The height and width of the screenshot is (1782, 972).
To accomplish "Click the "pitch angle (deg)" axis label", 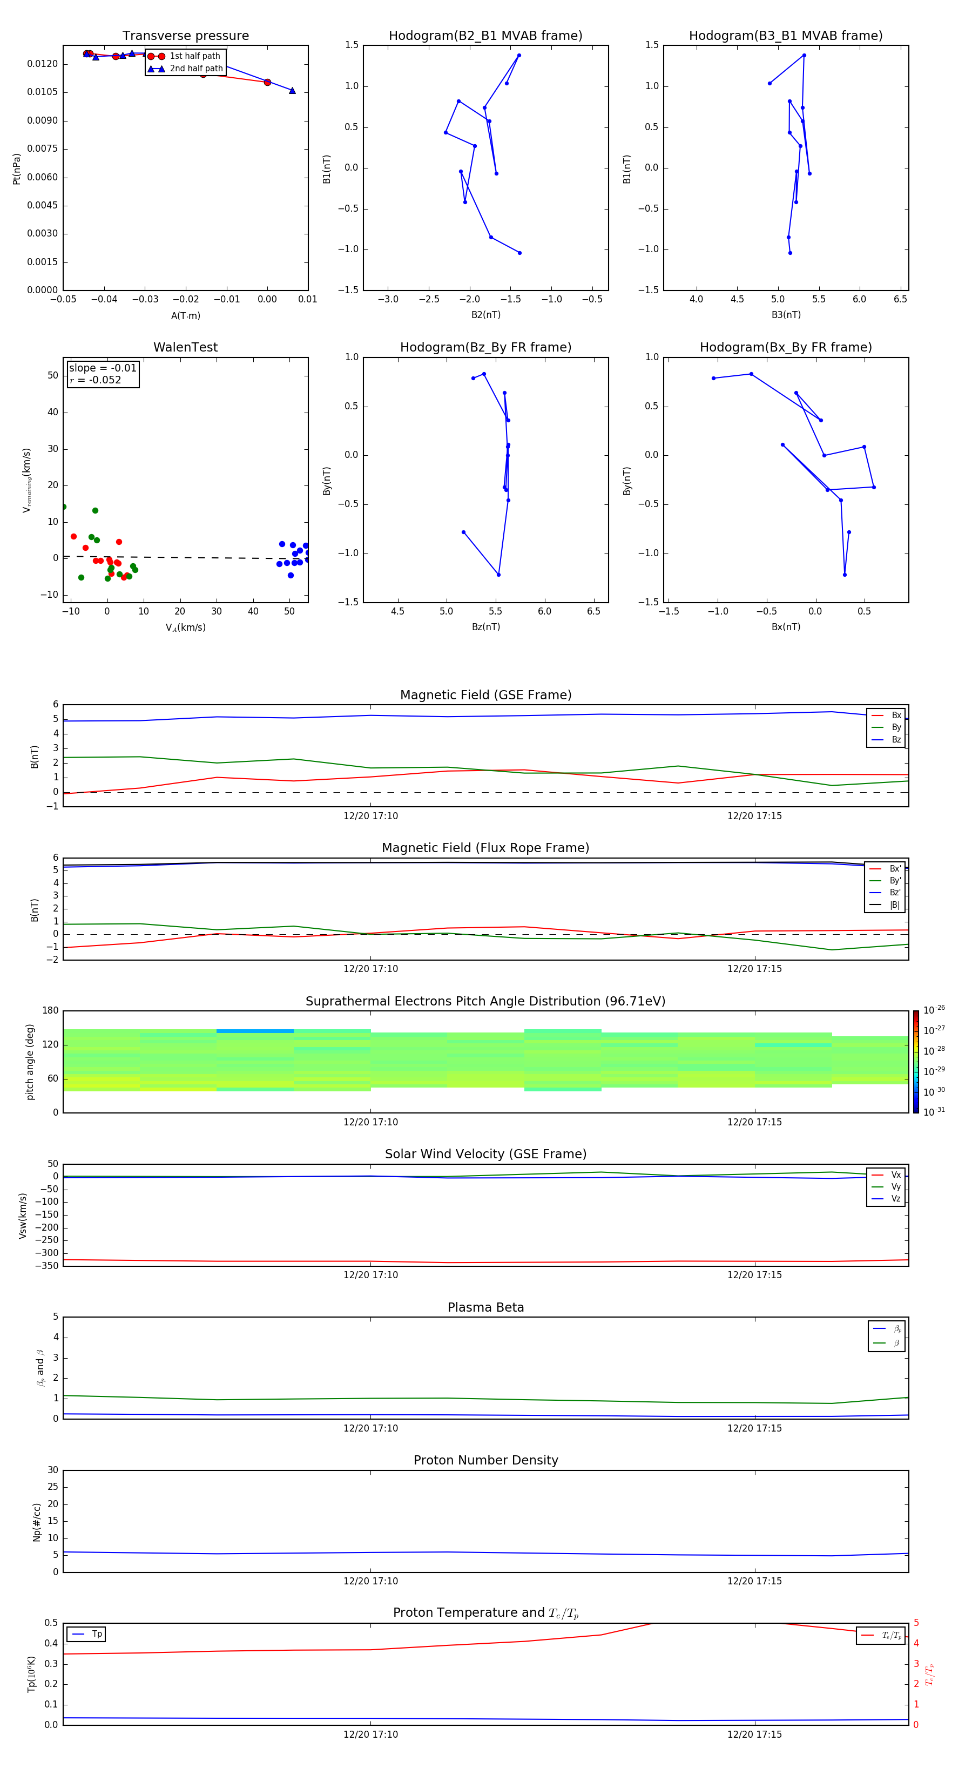I will point(30,1062).
